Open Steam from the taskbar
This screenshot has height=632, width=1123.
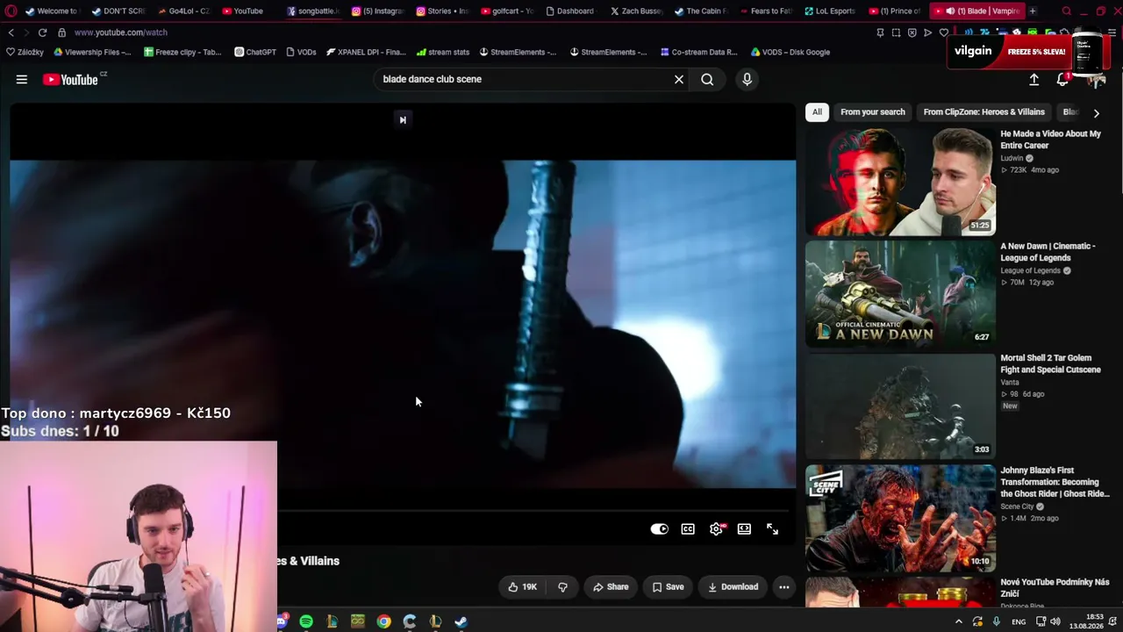tap(461, 621)
